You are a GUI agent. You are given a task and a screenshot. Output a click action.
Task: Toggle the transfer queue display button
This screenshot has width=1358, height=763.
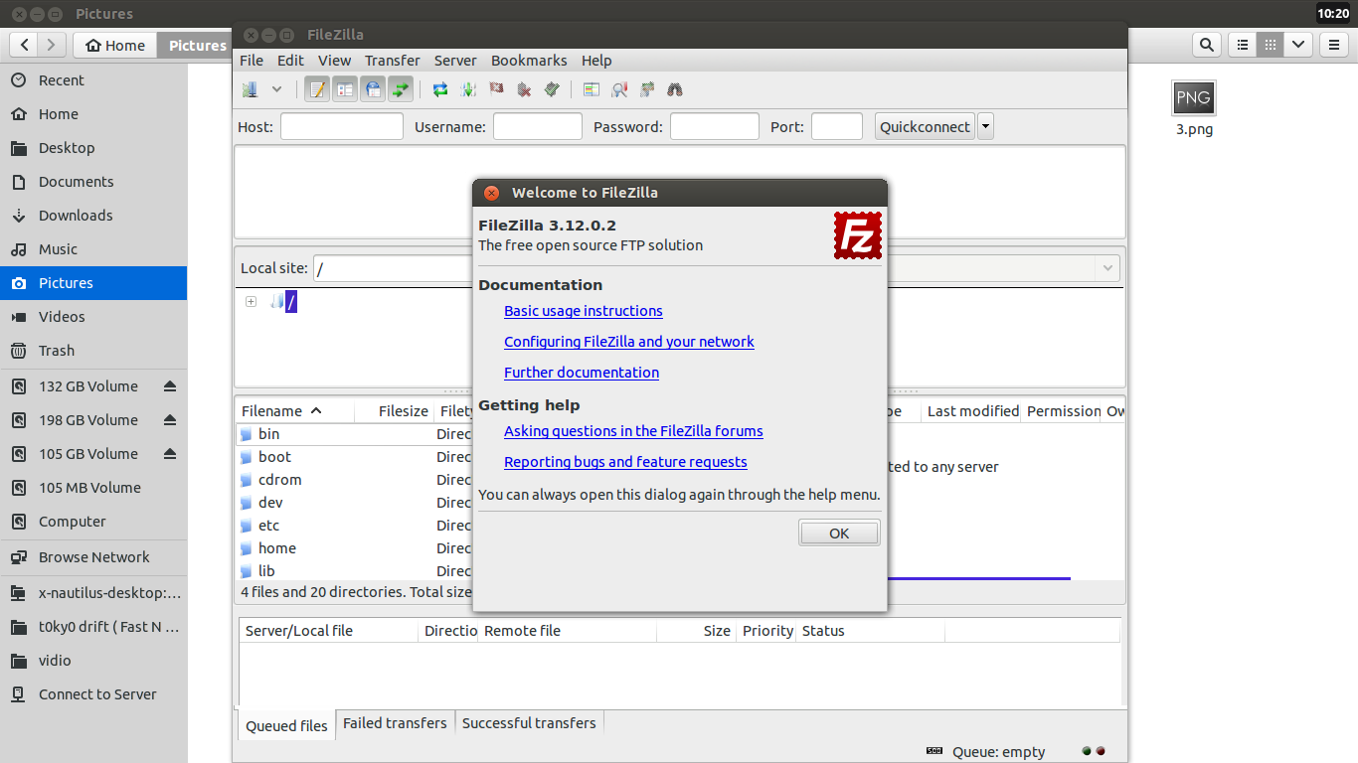coord(401,89)
